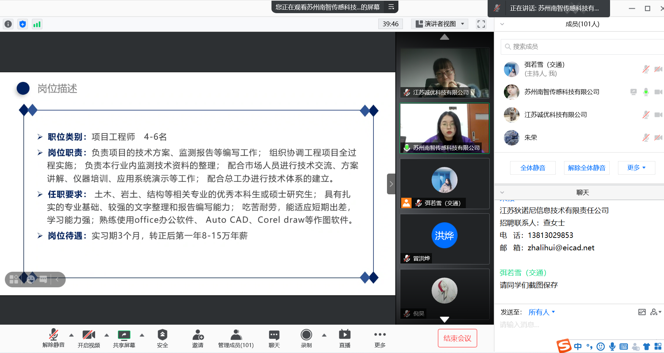Screen dimensions: 664x353
Task: Click the Share Screen icon
Action: point(124,335)
